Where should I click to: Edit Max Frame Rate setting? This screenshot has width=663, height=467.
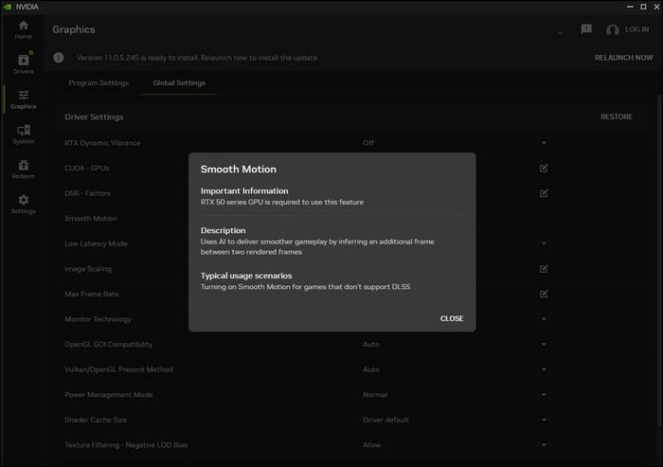coord(544,294)
